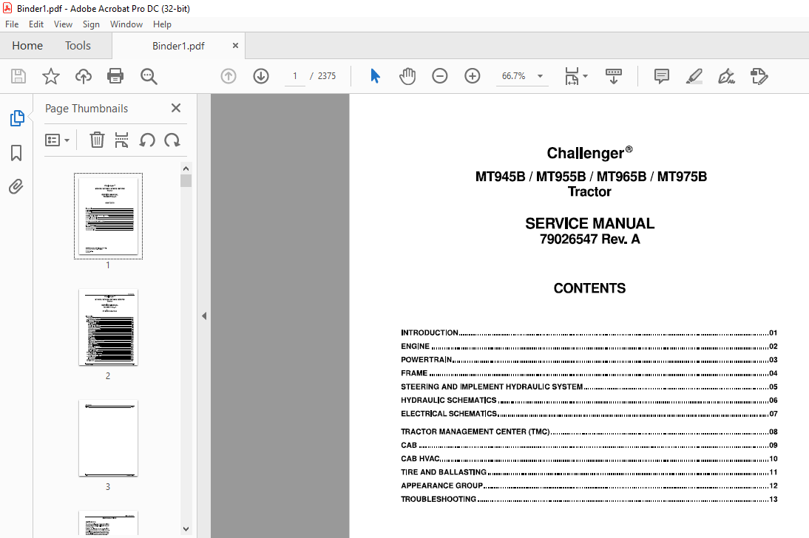Click the page organize scissors icon
This screenshot has width=809, height=538.
(x=121, y=140)
